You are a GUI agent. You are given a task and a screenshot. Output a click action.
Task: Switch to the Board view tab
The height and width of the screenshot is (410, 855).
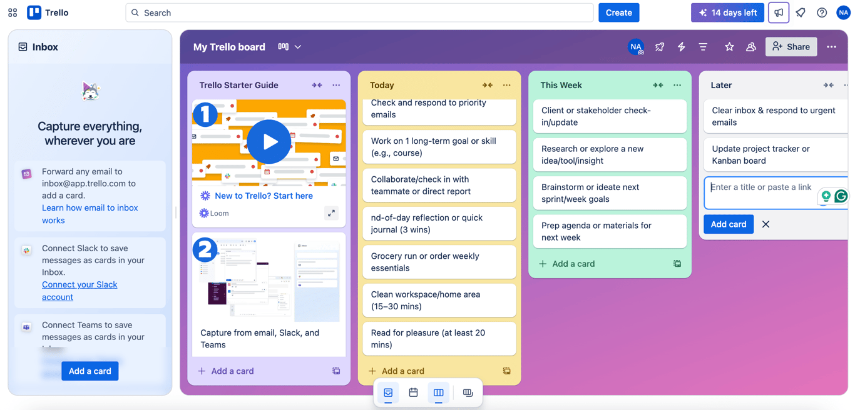click(x=438, y=392)
